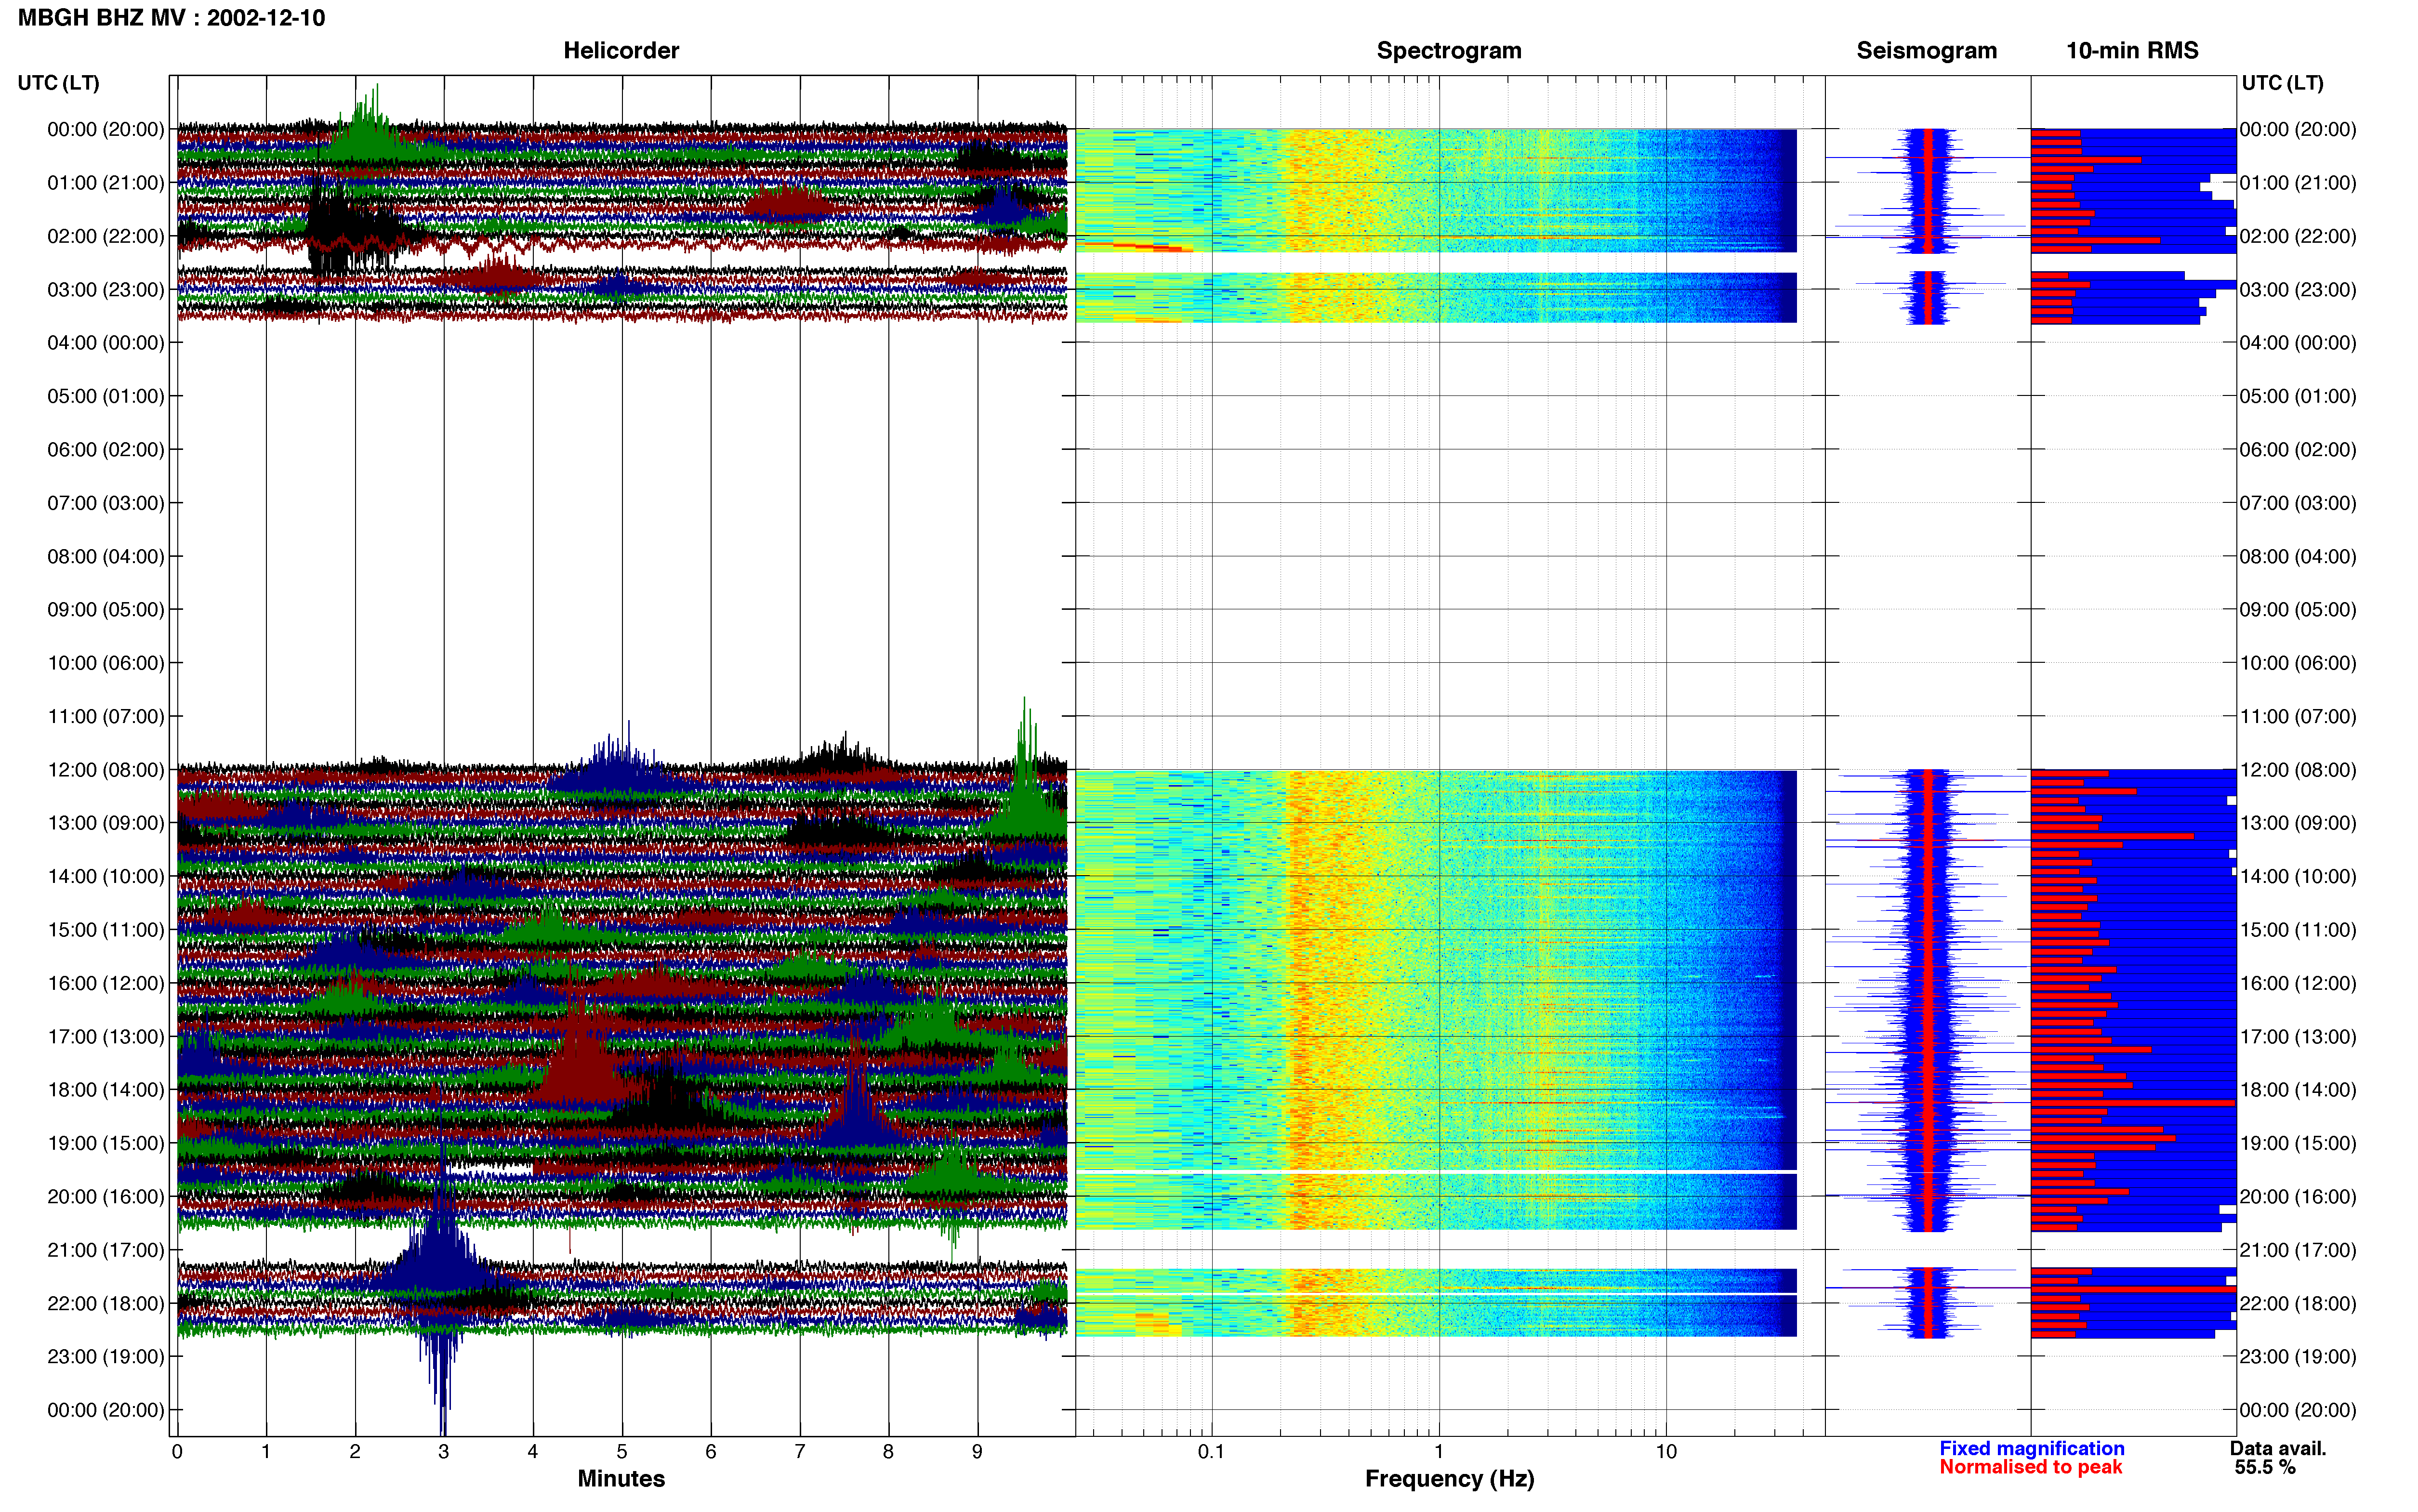The height and width of the screenshot is (1512, 2418).
Task: Click the left 12:00 (08:00) time label
Action: click(105, 770)
